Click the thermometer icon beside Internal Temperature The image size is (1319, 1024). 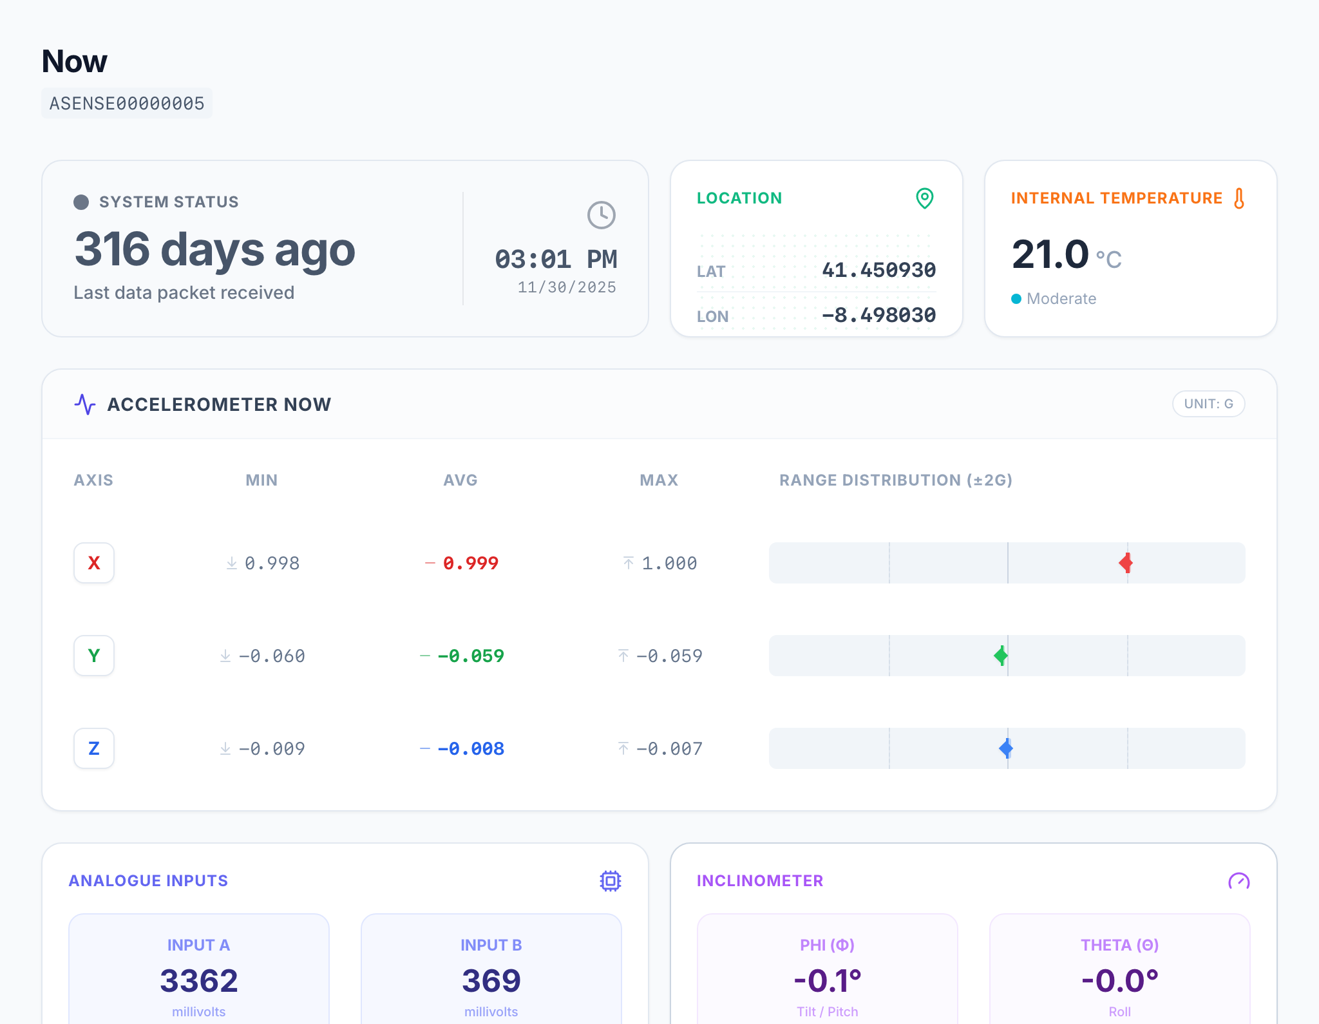pos(1239,198)
